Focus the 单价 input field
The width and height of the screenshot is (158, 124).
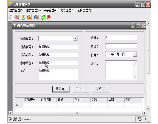pyautogui.click(x=121, y=46)
